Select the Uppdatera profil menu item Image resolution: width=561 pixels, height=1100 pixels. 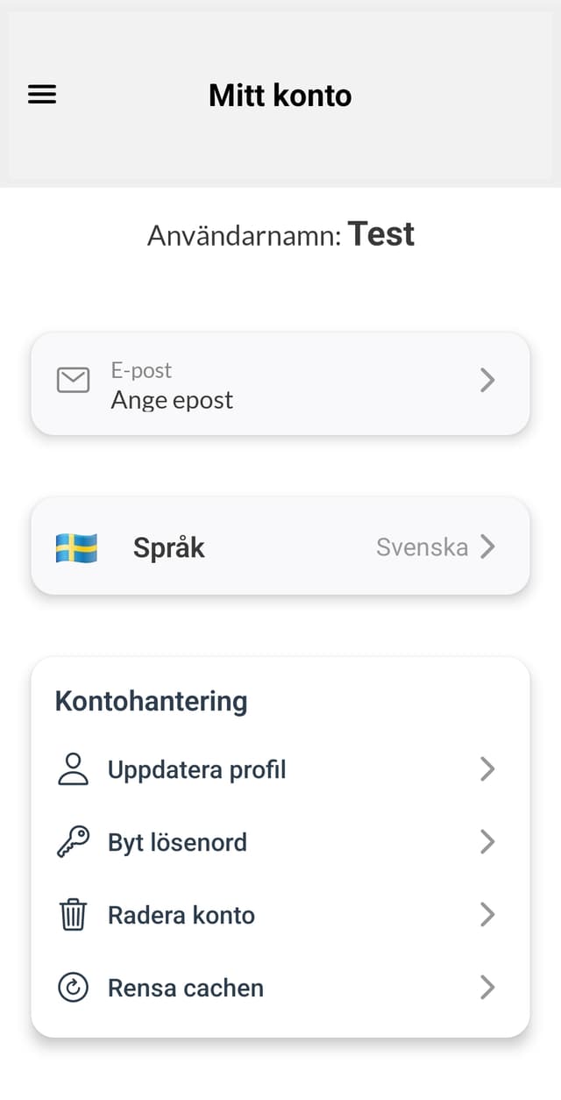[x=197, y=769]
